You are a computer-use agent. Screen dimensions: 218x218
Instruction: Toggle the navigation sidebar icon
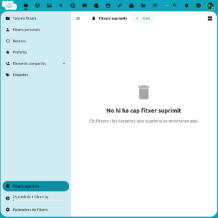click(x=78, y=19)
